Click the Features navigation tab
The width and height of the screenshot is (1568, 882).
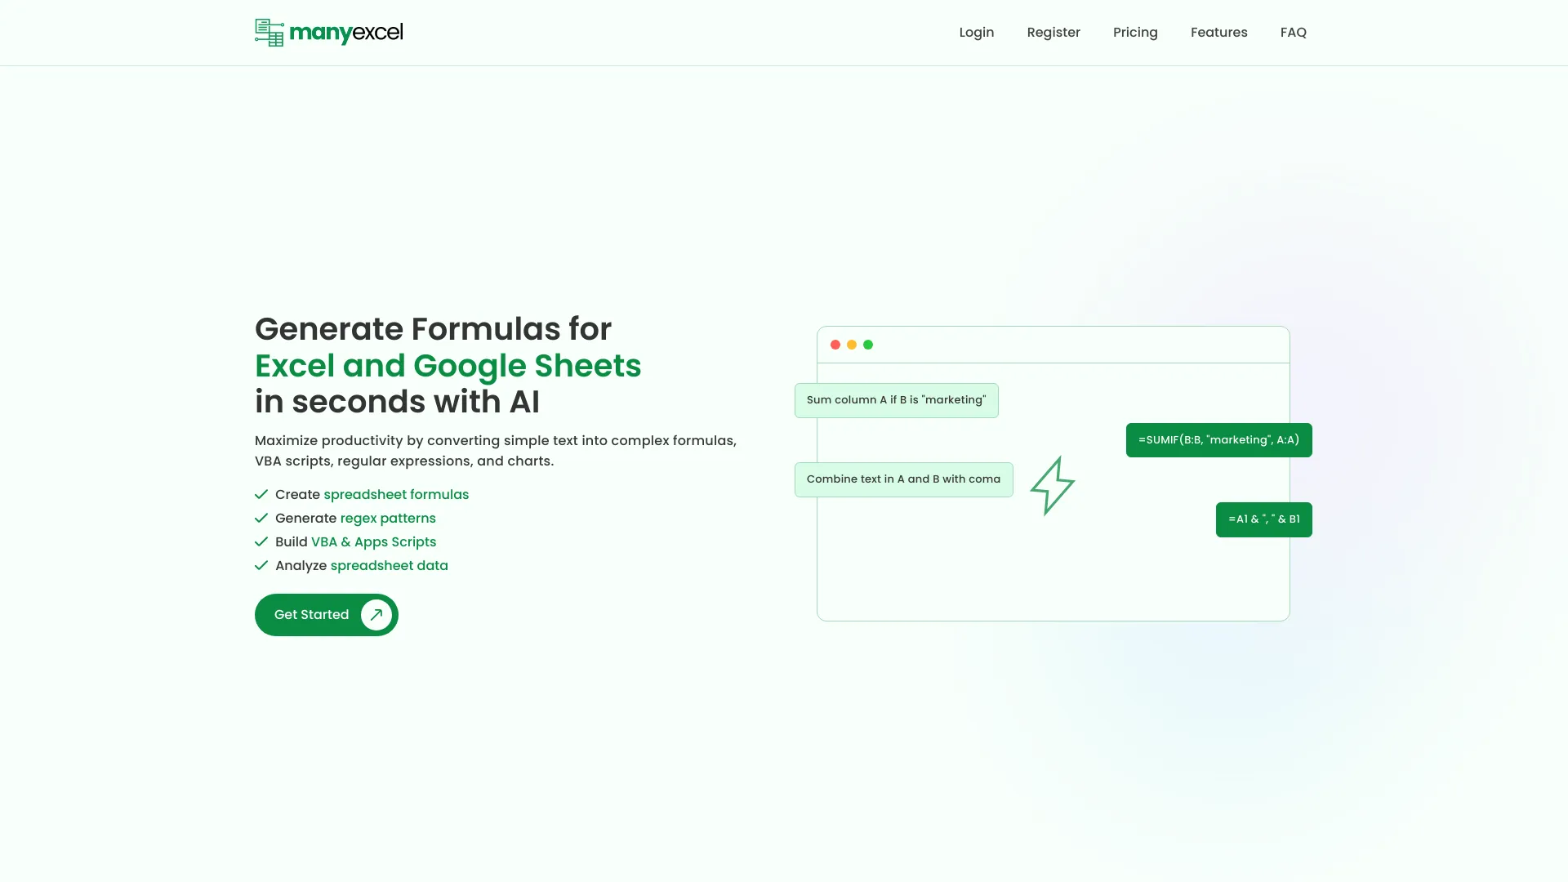[x=1219, y=33]
